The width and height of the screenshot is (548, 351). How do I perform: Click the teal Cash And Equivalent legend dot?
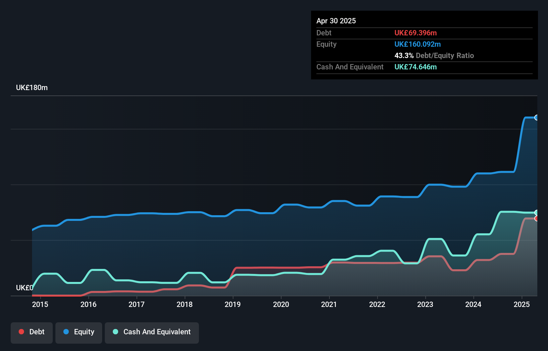tap(115, 332)
